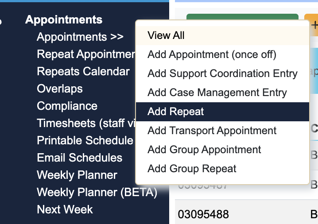Select View All from the submenu
Screen dimensions: 318x224
click(166, 35)
